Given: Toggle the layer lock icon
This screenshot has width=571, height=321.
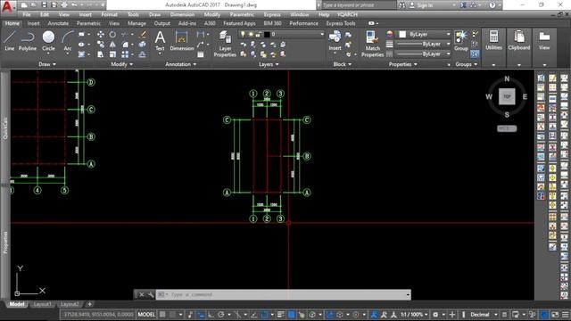Looking at the screenshot, I should tap(258, 34).
